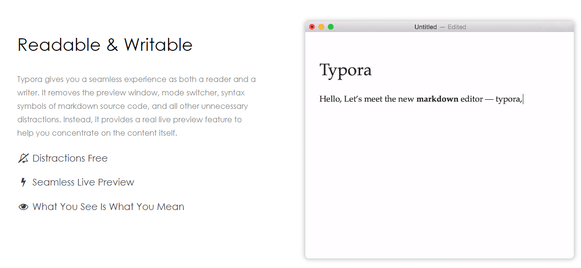Click the eye icon

(x=23, y=207)
